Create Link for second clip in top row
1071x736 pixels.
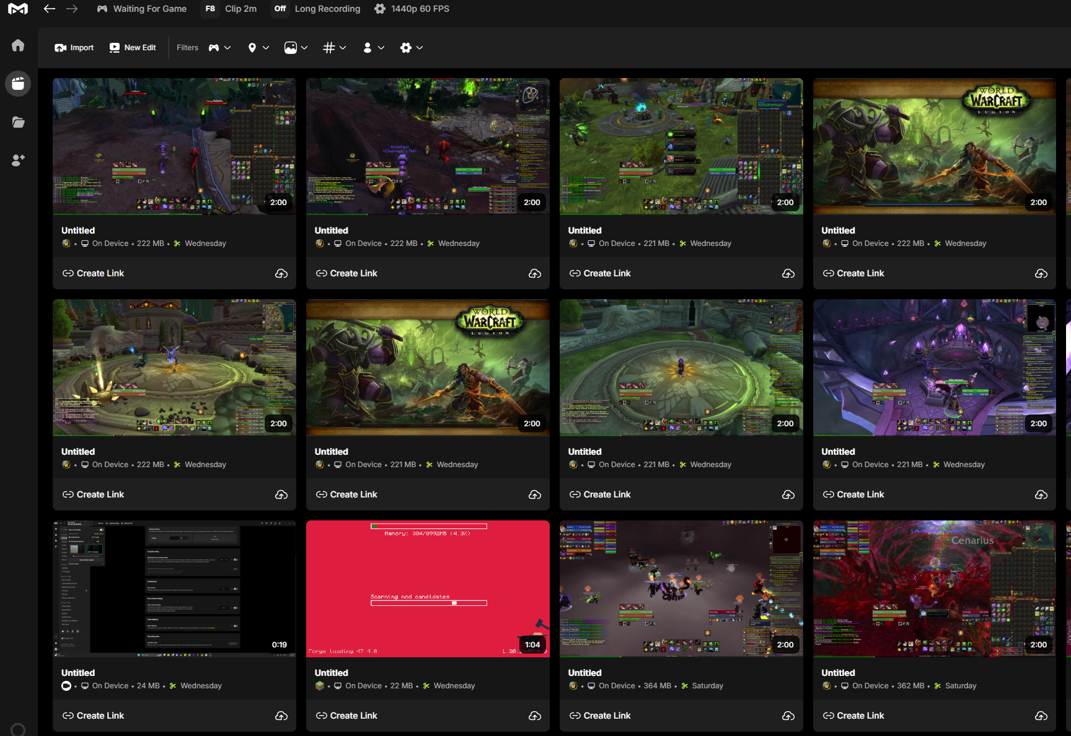click(x=346, y=273)
